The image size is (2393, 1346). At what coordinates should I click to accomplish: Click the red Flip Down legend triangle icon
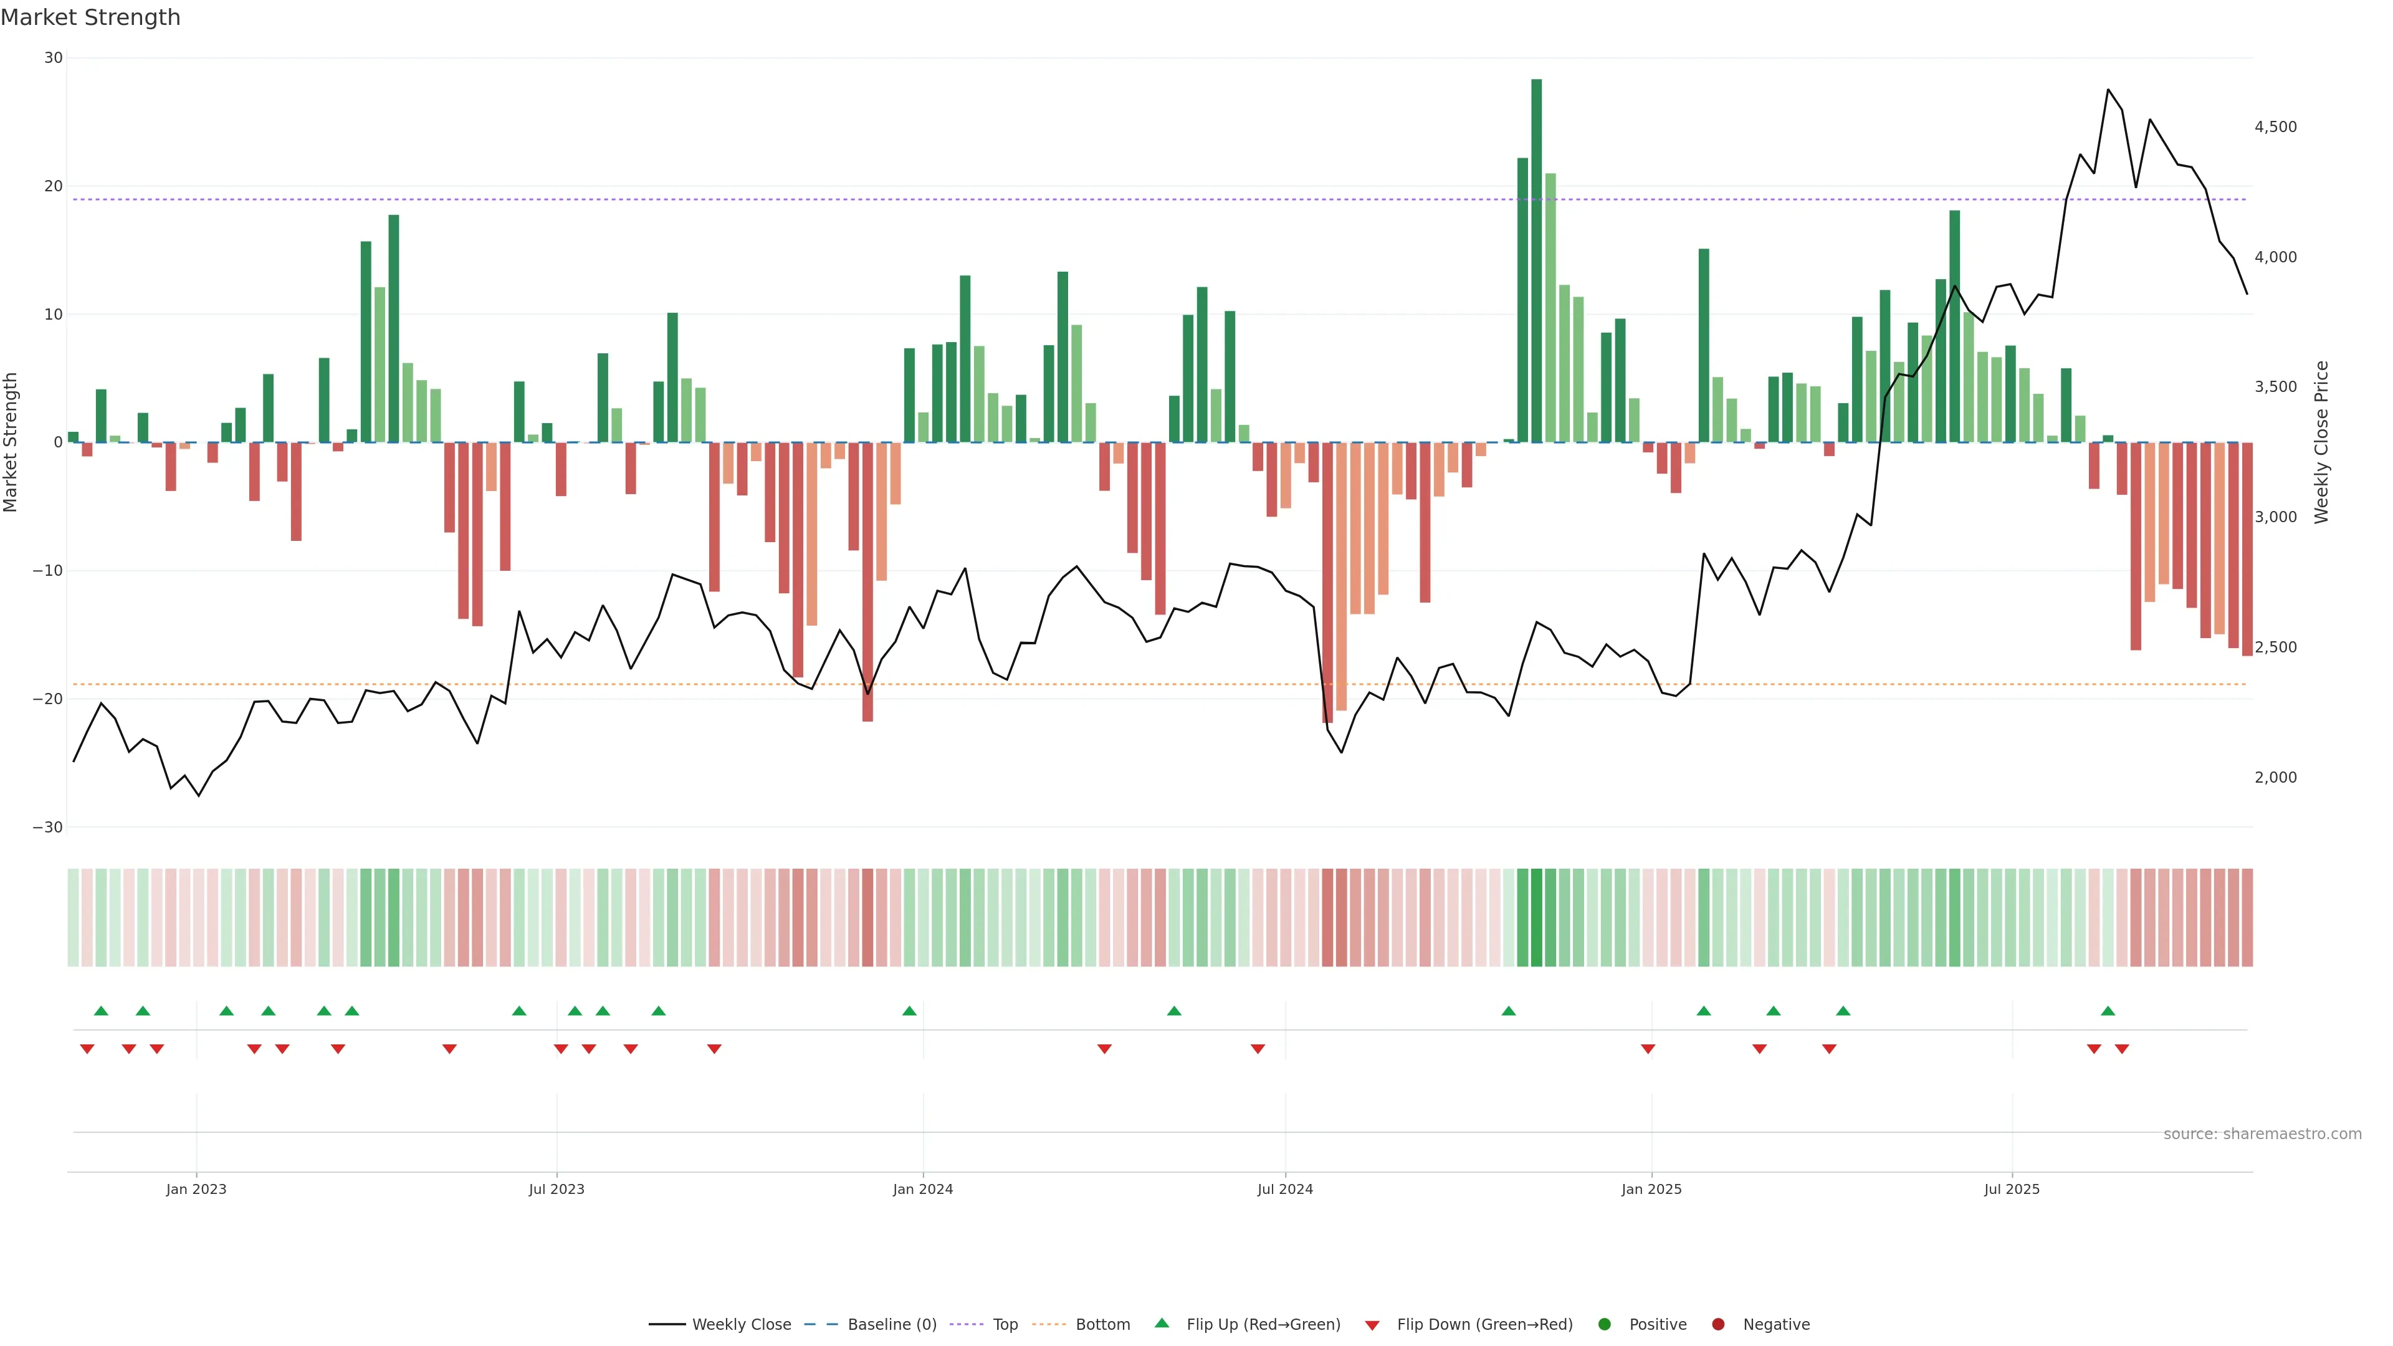tap(1372, 1325)
